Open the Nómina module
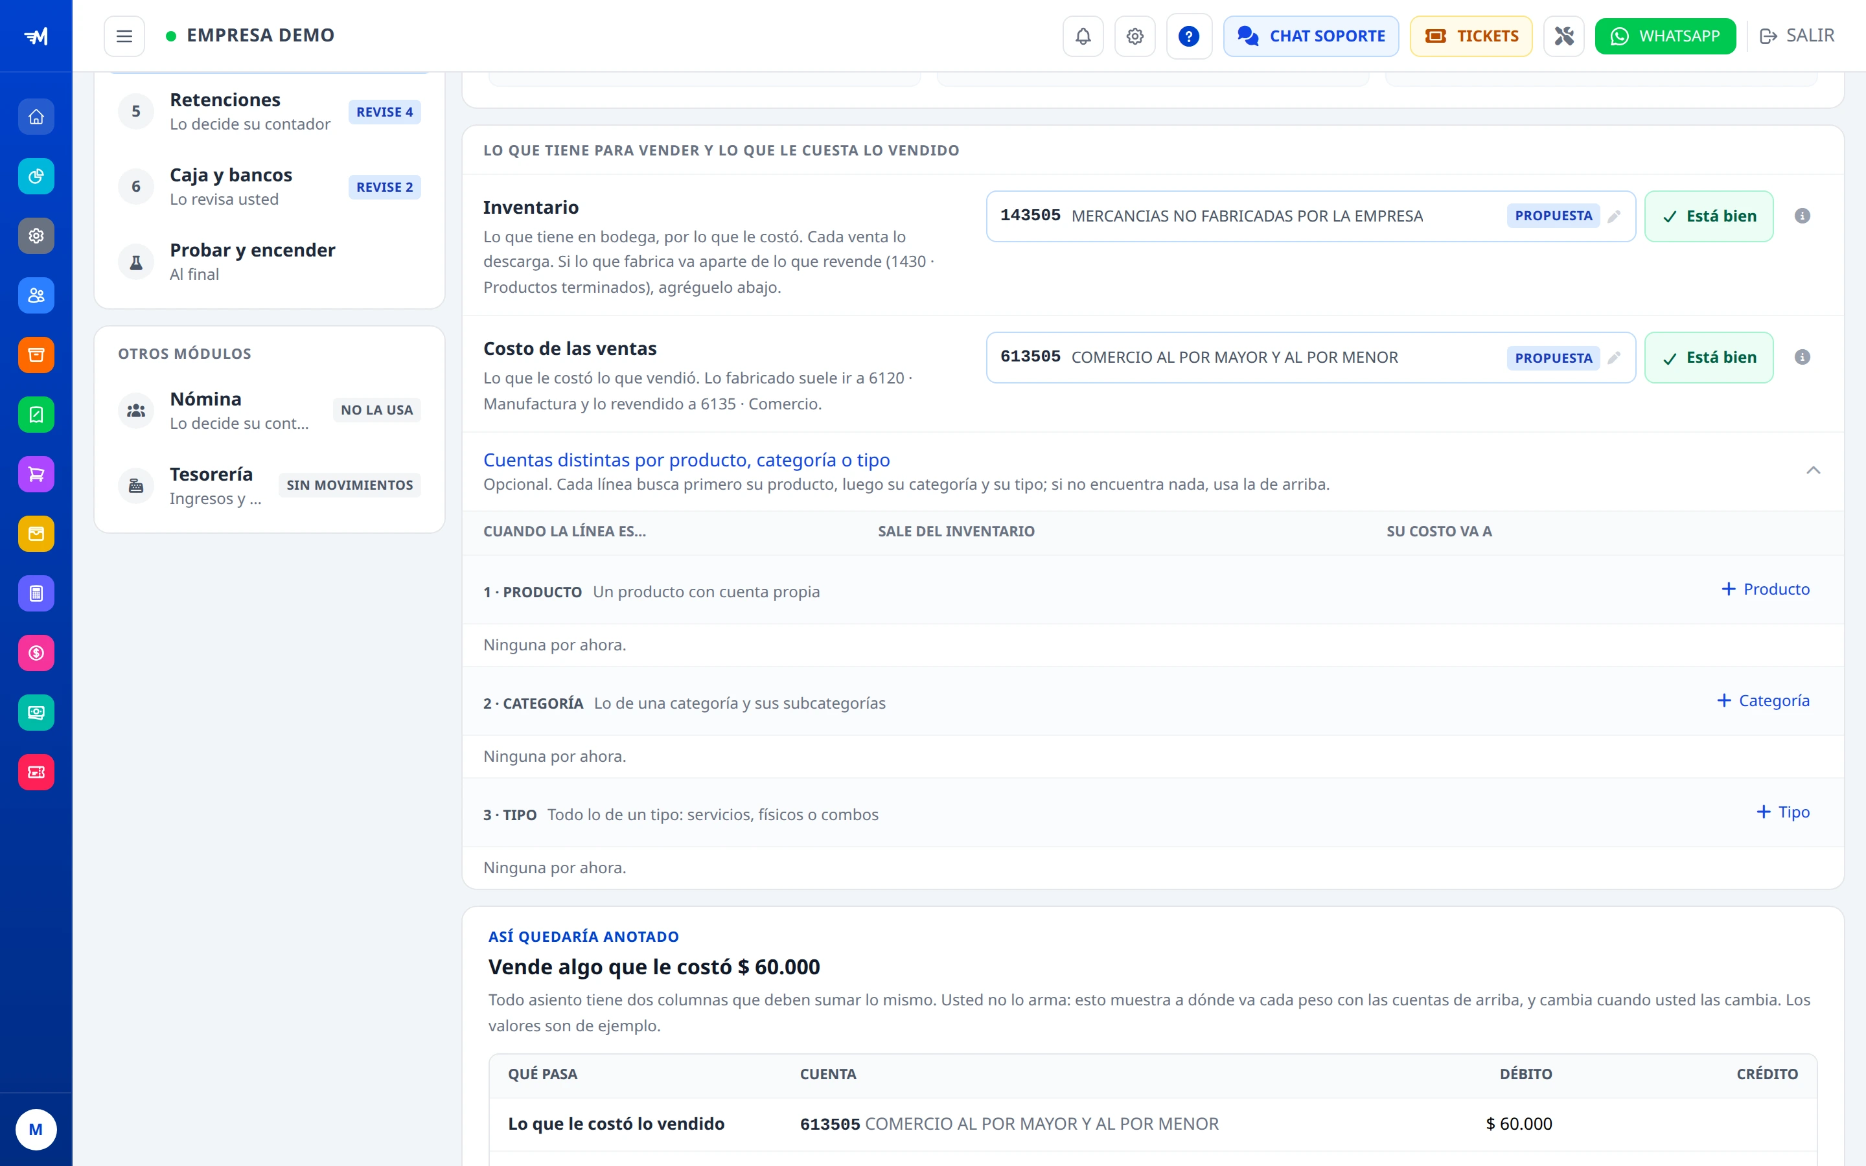 click(x=269, y=410)
